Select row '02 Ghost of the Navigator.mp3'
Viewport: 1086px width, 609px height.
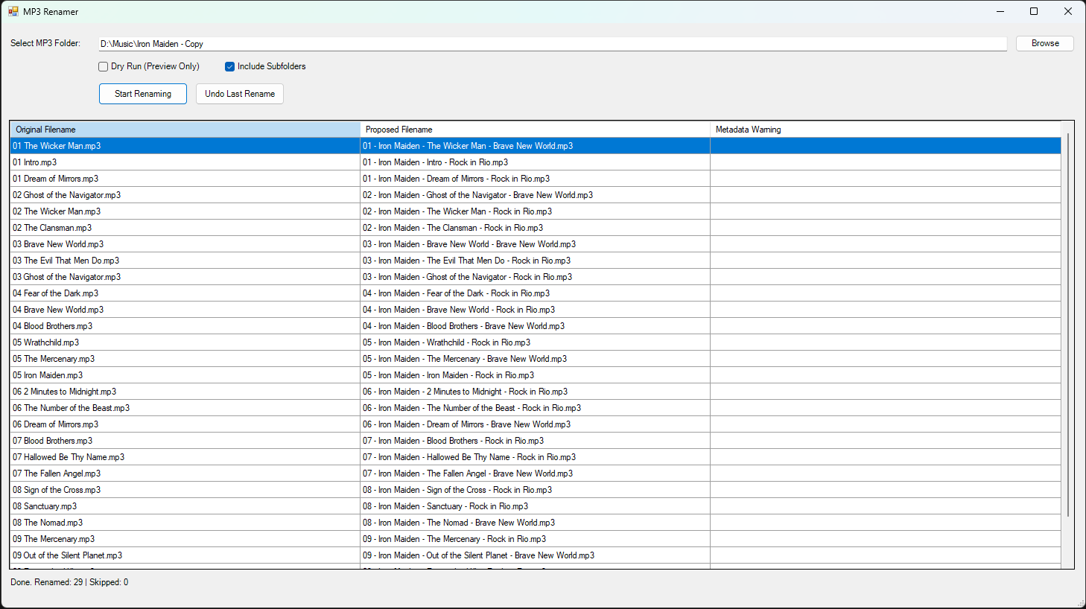click(x=535, y=195)
